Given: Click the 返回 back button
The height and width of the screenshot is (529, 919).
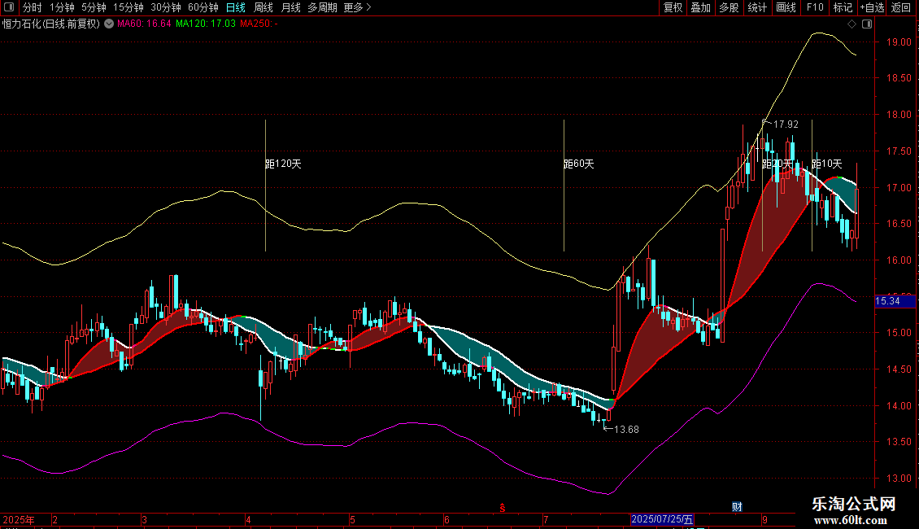Looking at the screenshot, I should (901, 7).
